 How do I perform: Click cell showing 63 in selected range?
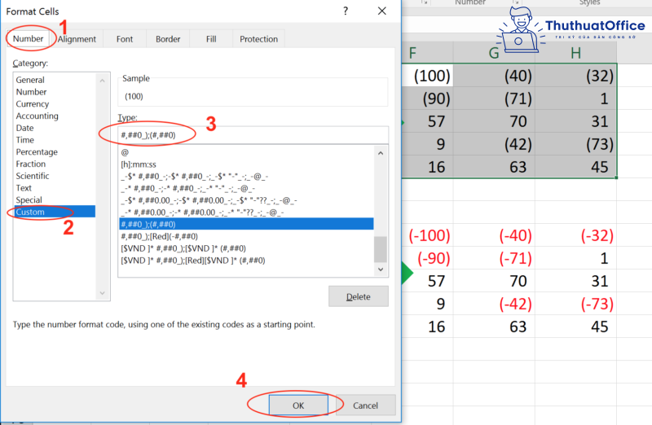(x=494, y=167)
